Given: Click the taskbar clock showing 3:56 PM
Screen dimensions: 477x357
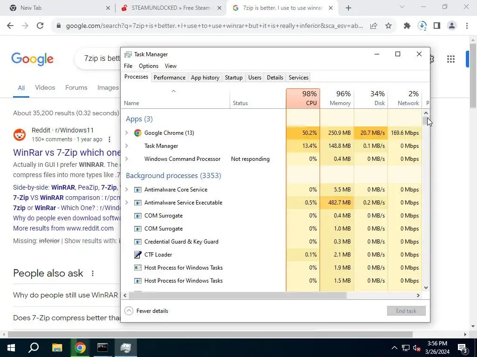Looking at the screenshot, I should pos(437,348).
